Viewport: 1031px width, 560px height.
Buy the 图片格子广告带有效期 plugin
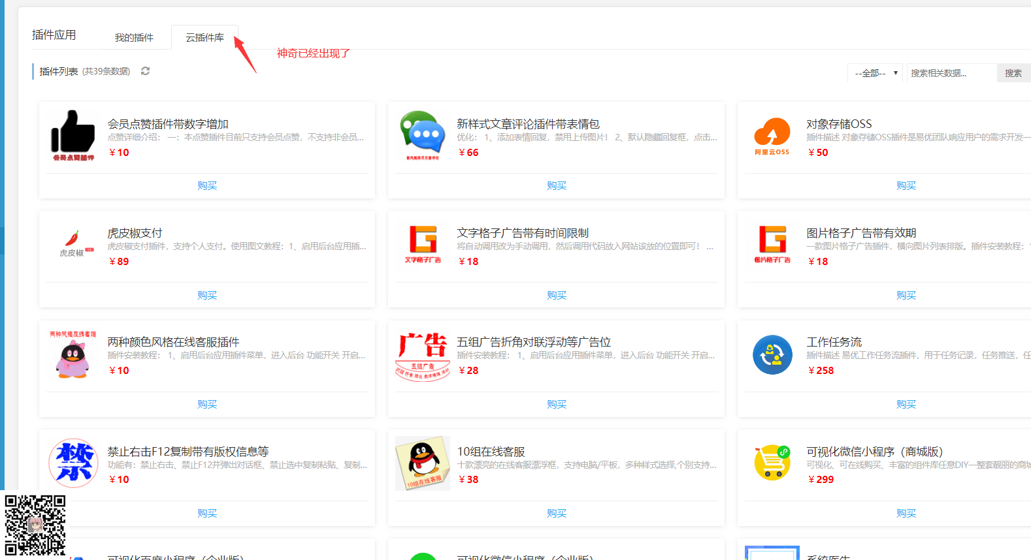click(x=906, y=296)
